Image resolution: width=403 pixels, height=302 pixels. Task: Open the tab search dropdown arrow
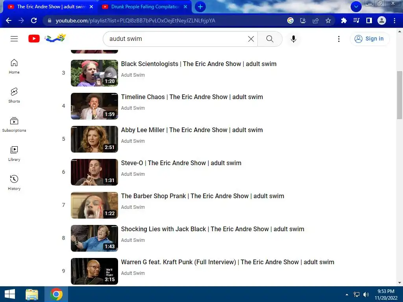356,7
